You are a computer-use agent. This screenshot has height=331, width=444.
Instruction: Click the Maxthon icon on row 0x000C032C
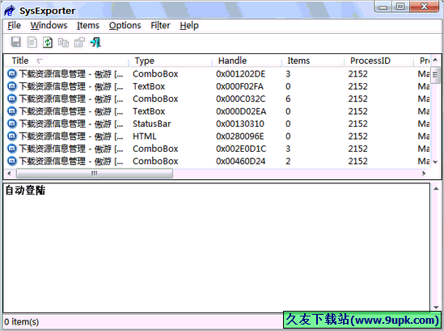(x=11, y=99)
